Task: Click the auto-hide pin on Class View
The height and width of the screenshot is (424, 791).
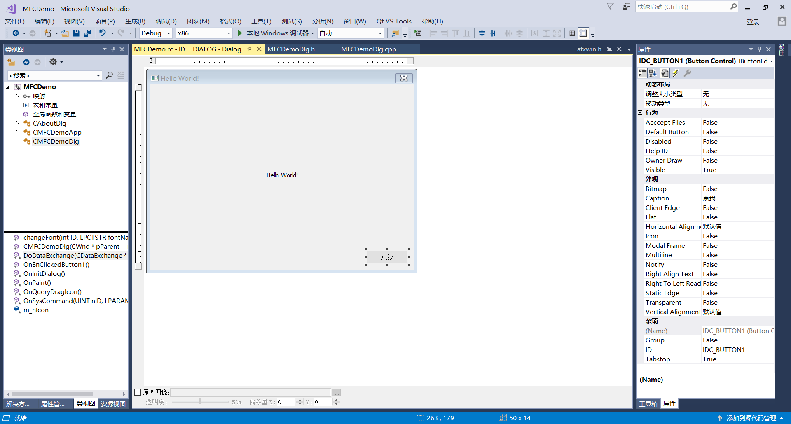Action: click(113, 49)
